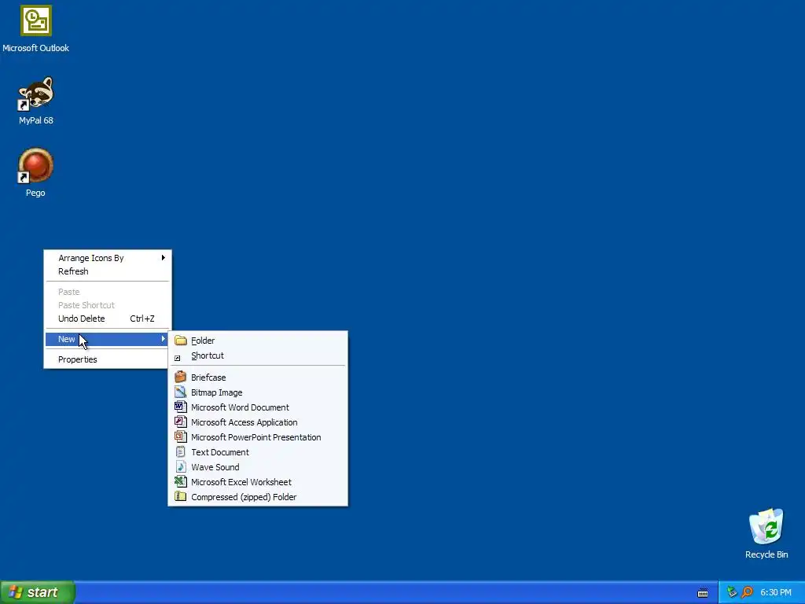Image resolution: width=805 pixels, height=604 pixels.
Task: Click the disabled Paste menu entry
Action: tap(108, 292)
